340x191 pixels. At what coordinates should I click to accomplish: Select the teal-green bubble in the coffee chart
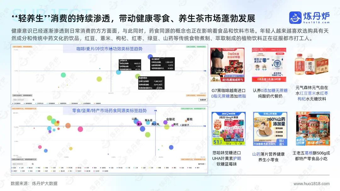[63, 75]
